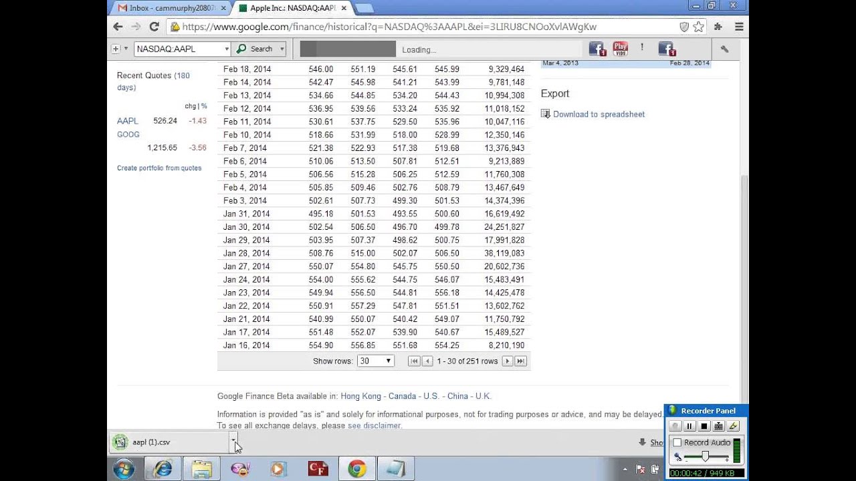Viewport: 856px width, 481px height.
Task: Enable Record Audio checkbox
Action: pyautogui.click(x=677, y=442)
